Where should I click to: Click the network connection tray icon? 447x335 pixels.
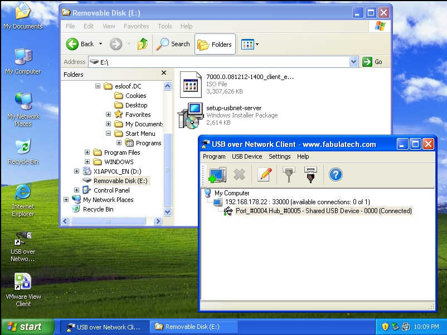(x=406, y=327)
